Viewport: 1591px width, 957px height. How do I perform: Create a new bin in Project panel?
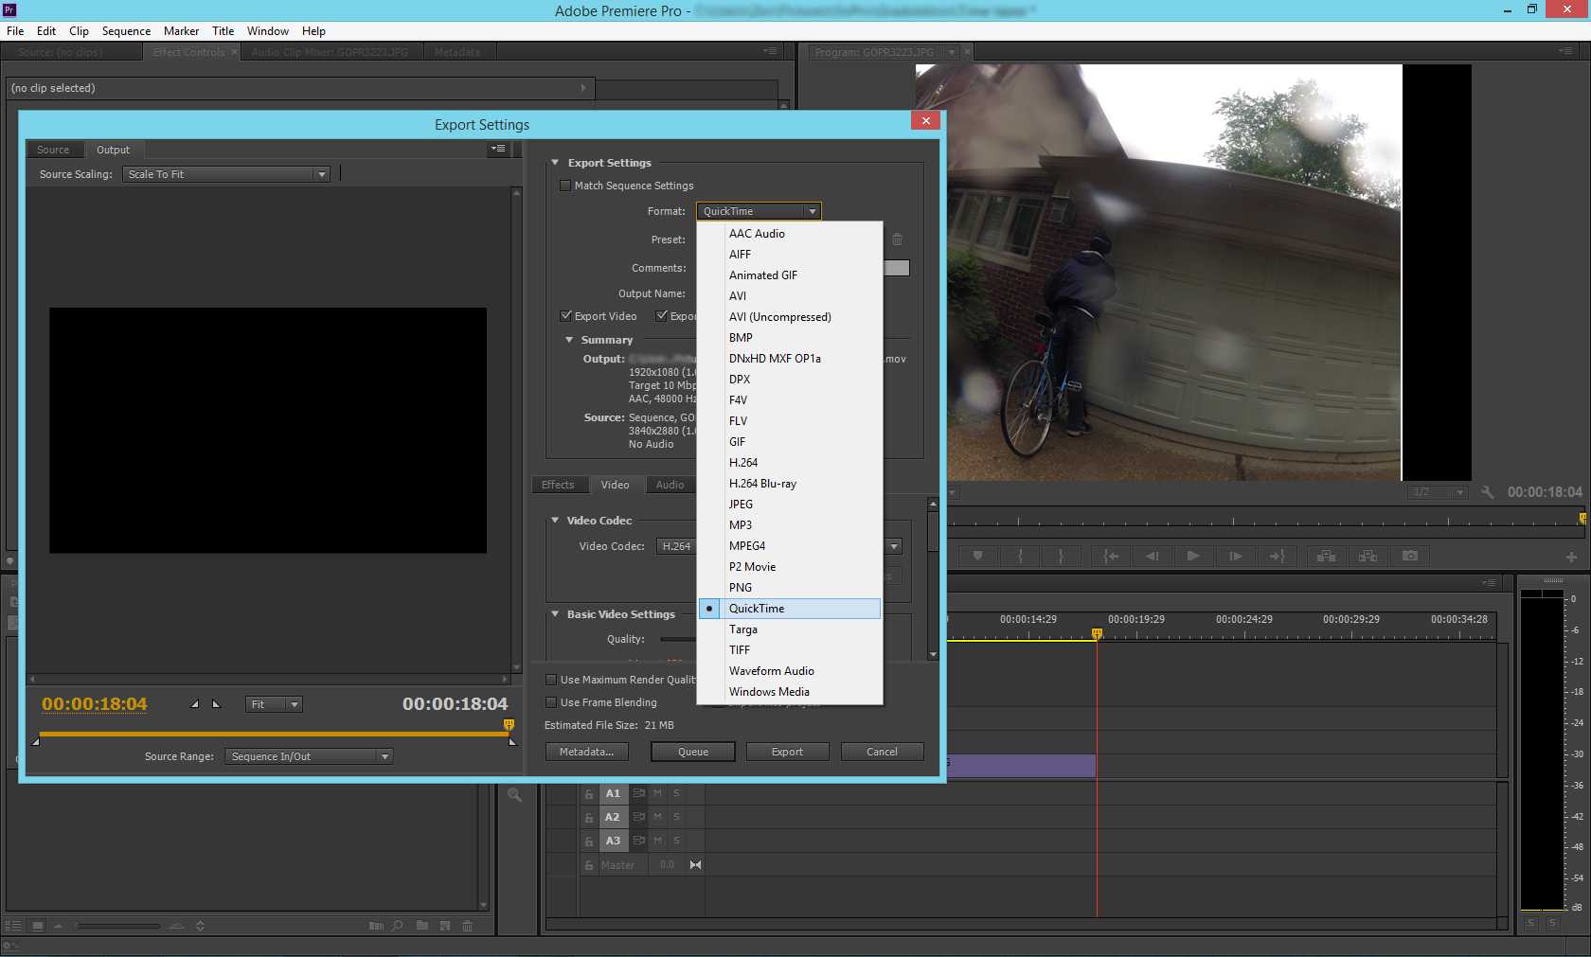click(x=421, y=926)
